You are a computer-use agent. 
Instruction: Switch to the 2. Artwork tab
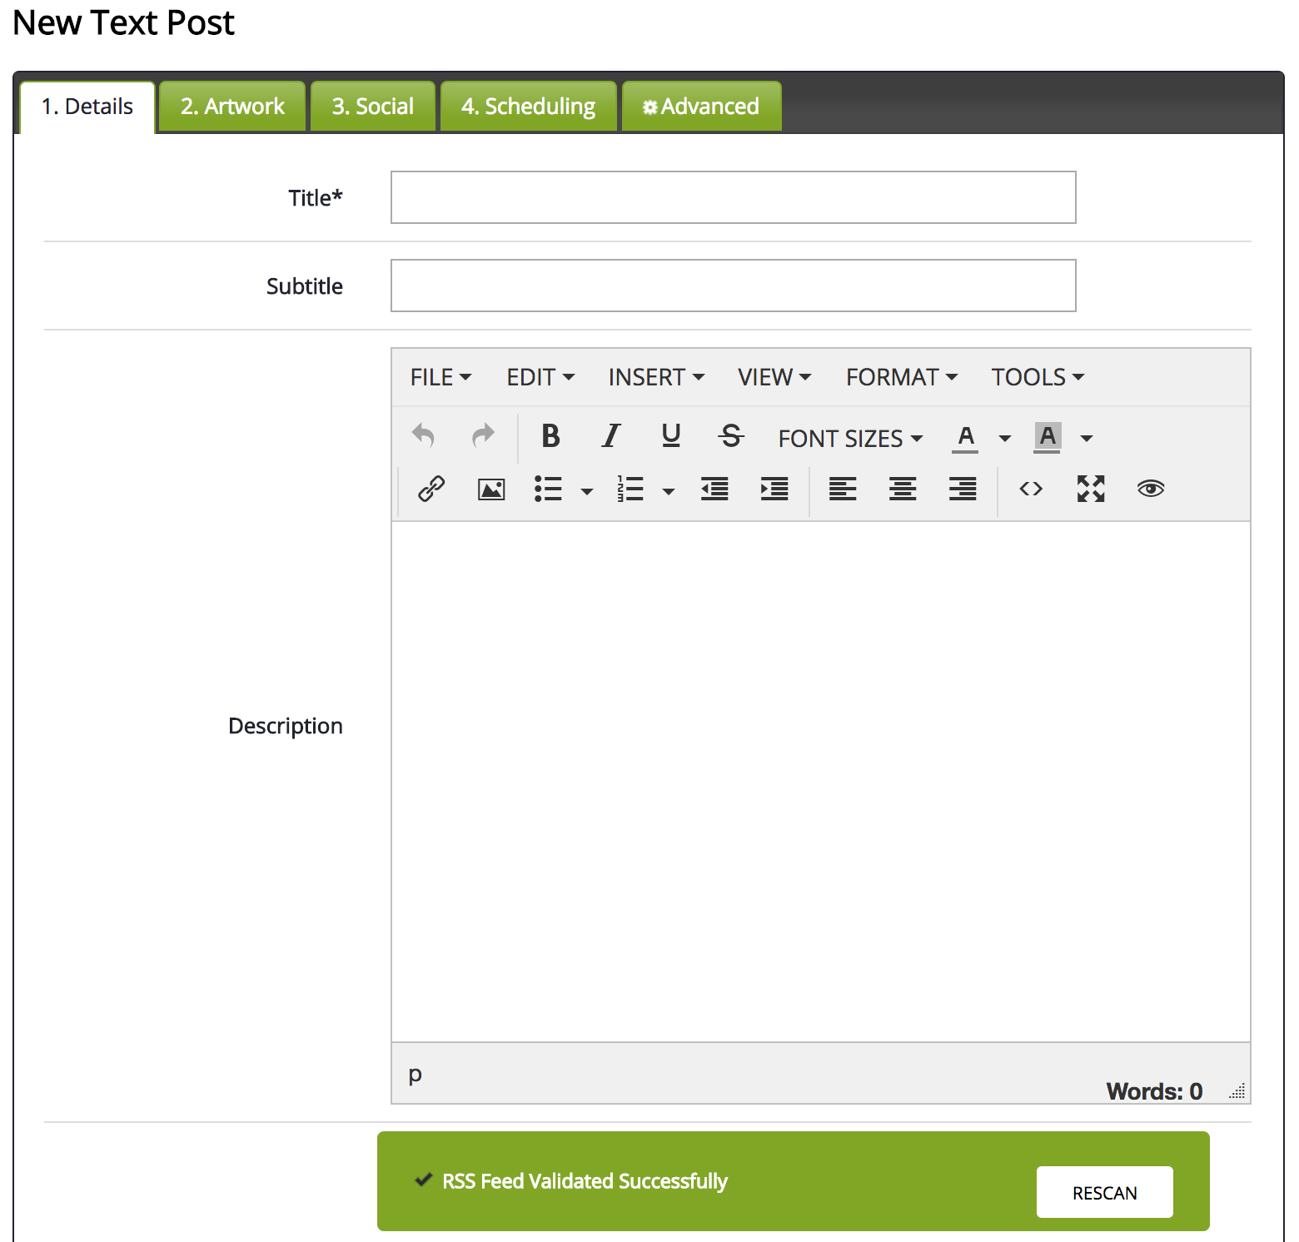pos(232,107)
